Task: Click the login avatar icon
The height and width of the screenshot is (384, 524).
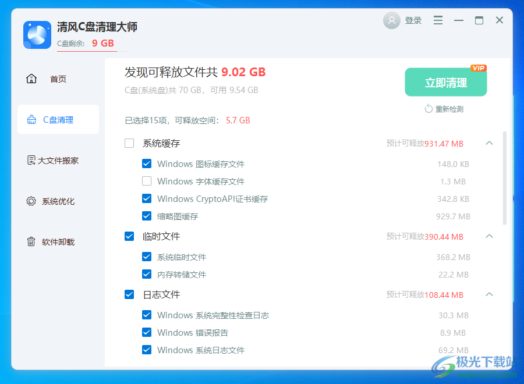Action: [391, 20]
